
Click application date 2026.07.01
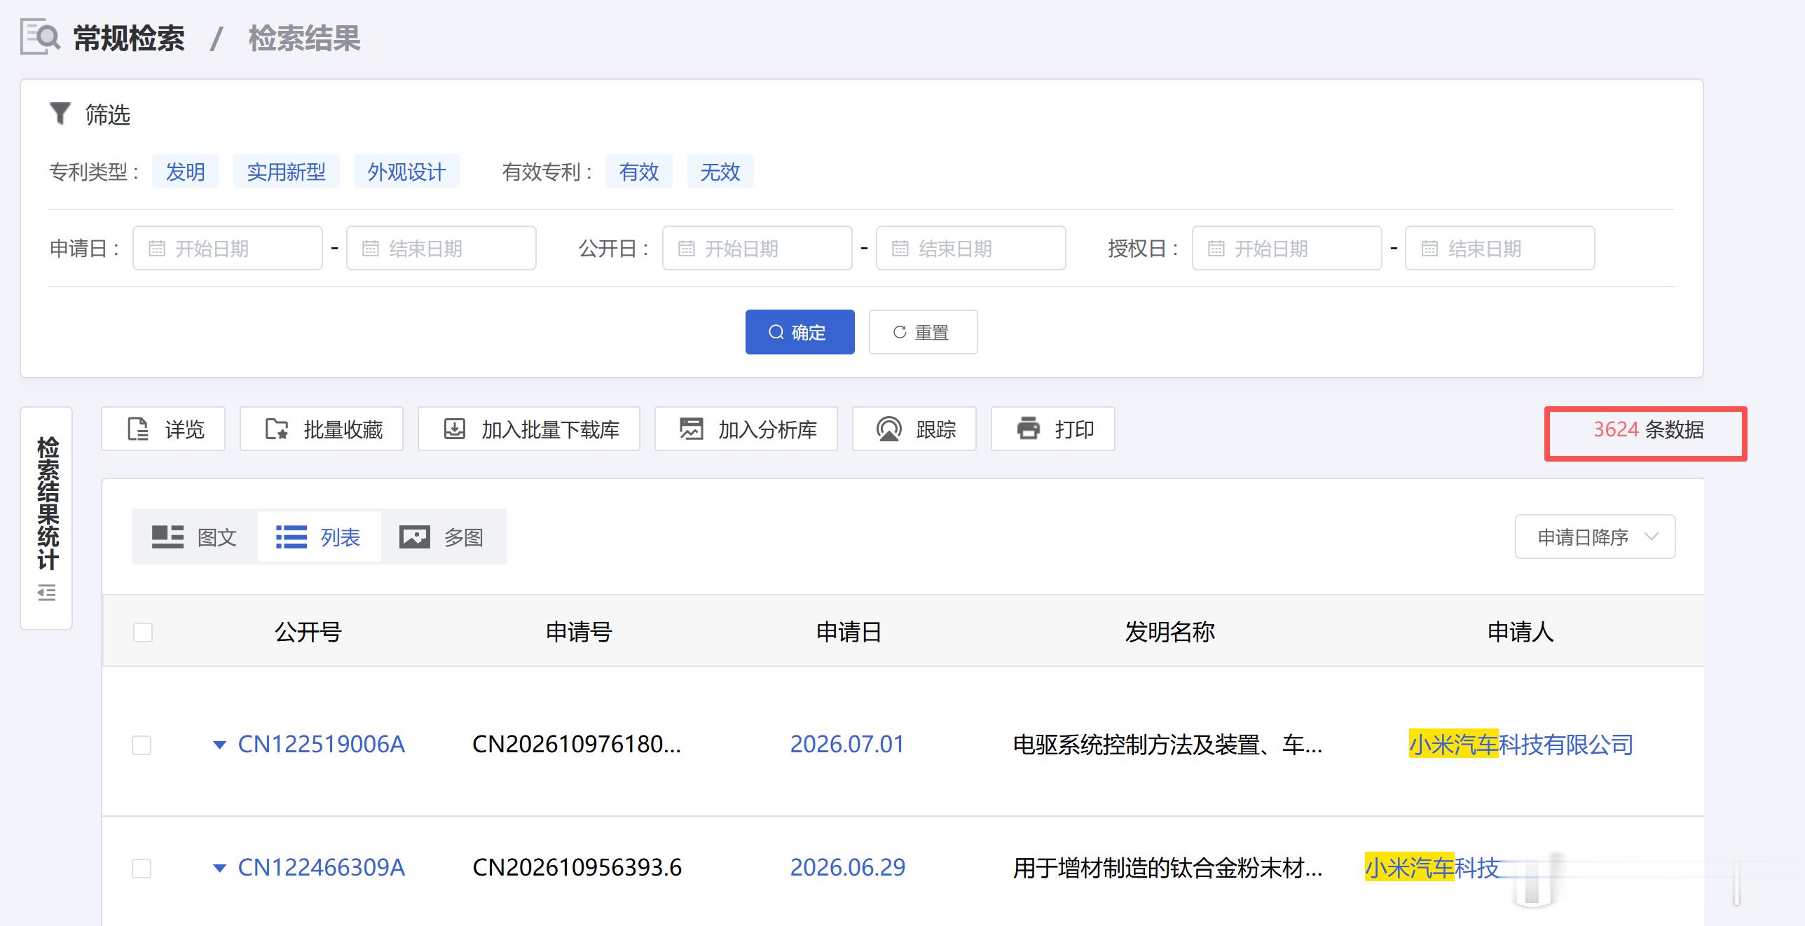point(847,745)
